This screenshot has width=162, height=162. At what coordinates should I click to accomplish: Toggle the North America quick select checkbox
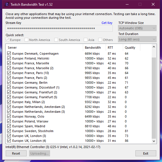click(26, 40)
